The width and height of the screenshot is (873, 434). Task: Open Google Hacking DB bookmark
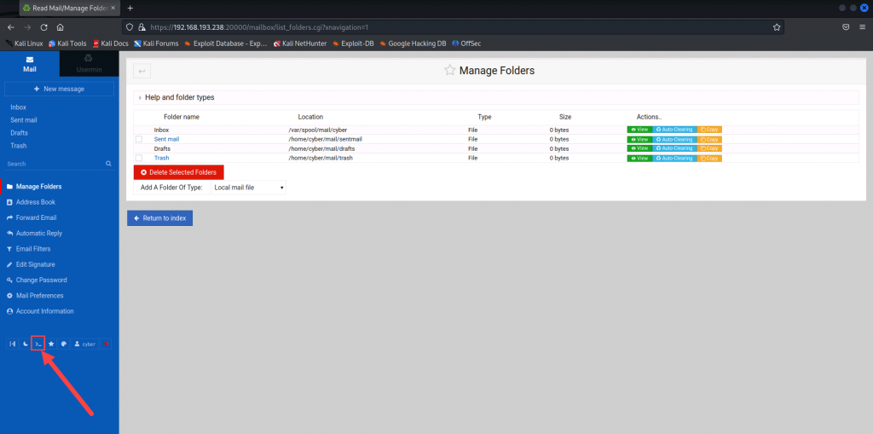(413, 43)
